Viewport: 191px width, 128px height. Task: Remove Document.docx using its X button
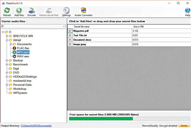pyautogui.click(x=70, y=40)
